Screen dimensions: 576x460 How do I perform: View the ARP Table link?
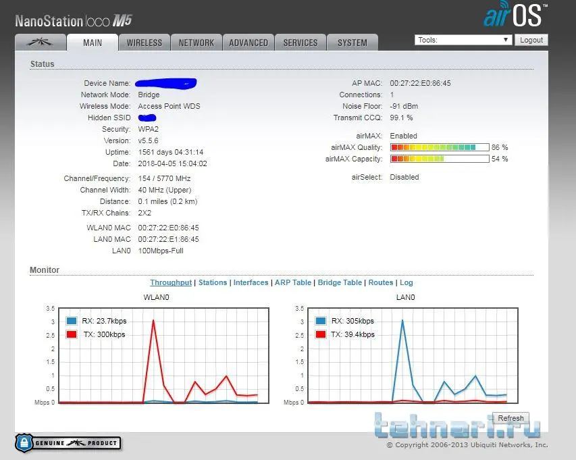[293, 282]
